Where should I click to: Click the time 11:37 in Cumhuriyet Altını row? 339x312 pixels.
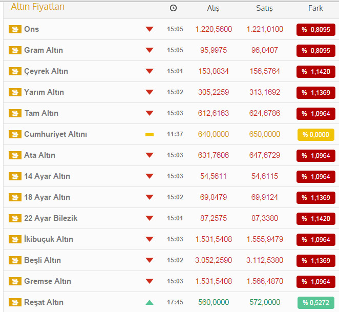pos(175,134)
